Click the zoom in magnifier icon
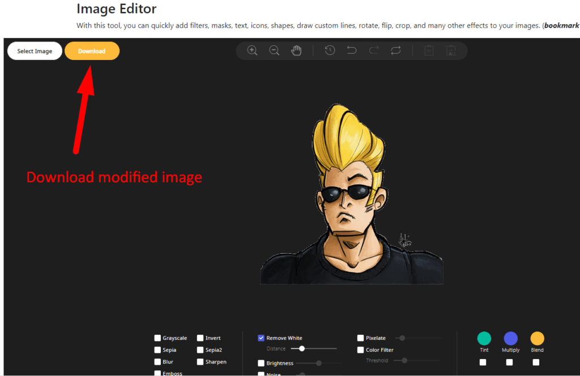The height and width of the screenshot is (376, 580). [x=252, y=50]
